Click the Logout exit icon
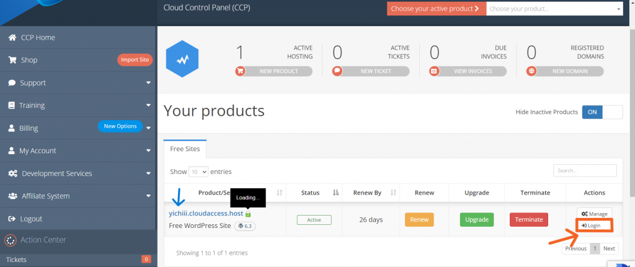Image resolution: width=635 pixels, height=267 pixels. tap(12, 219)
